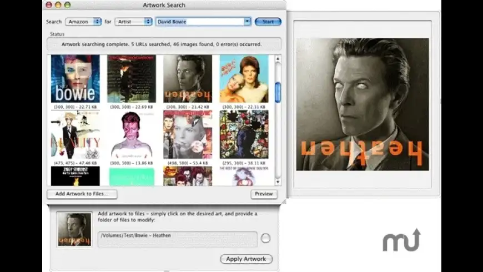Zoom the Artwork Search window with green button
Viewport: 483px width, 272px height.
(x=68, y=5)
